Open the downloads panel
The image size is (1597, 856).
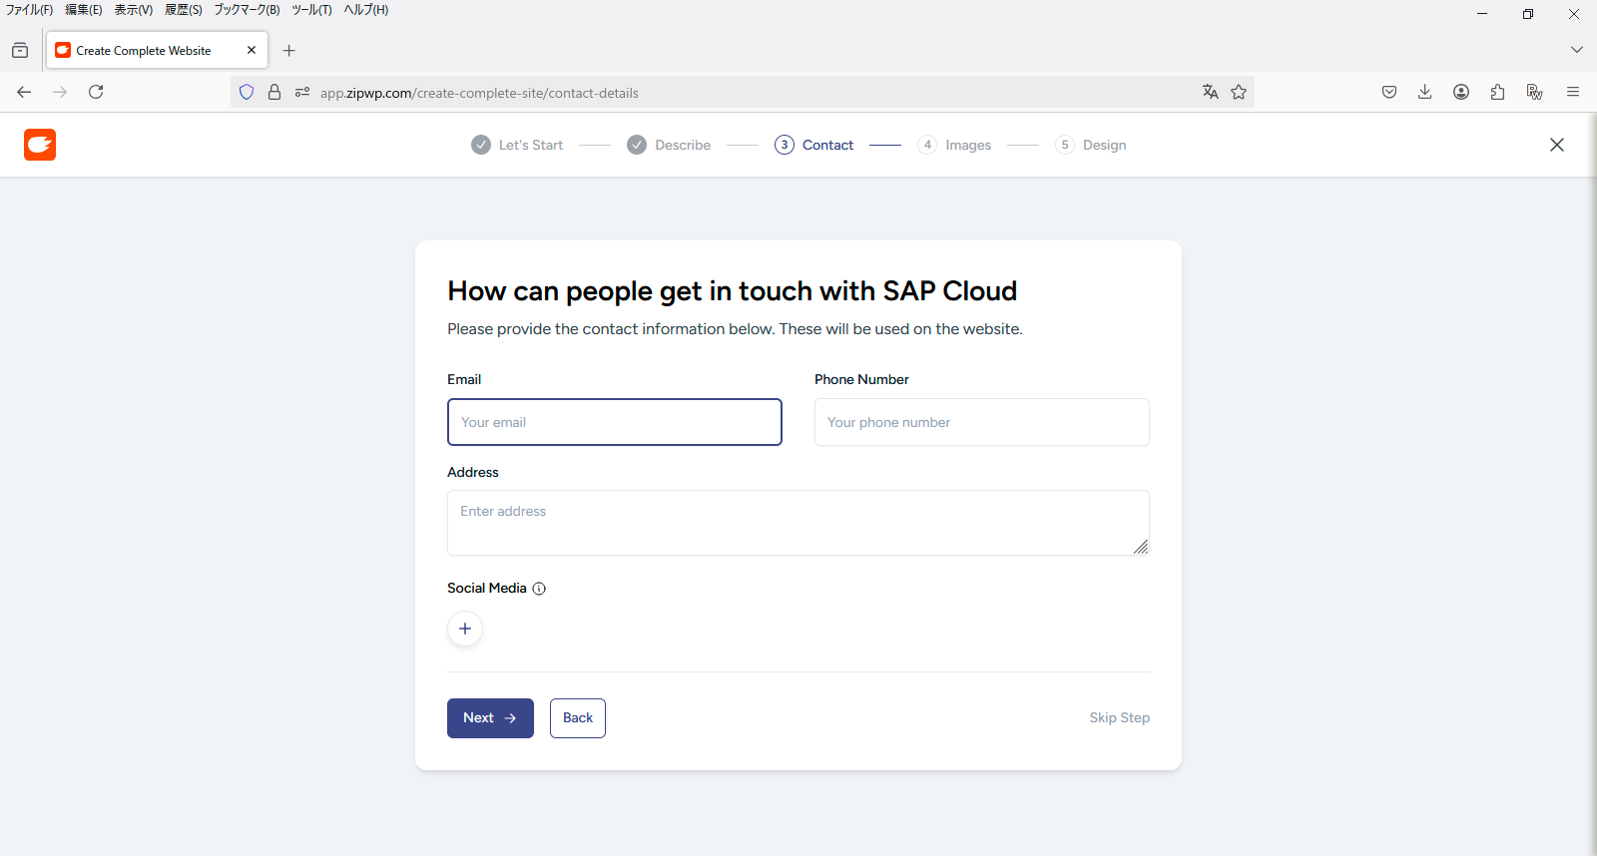(x=1425, y=92)
